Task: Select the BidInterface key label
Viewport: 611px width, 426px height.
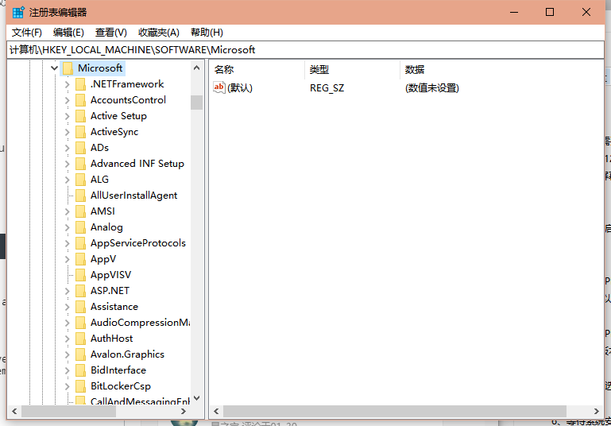Action: pos(118,370)
